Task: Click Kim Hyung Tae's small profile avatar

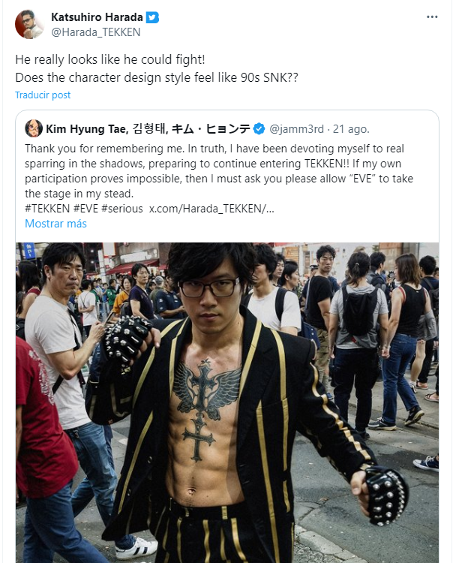Action: coord(33,128)
